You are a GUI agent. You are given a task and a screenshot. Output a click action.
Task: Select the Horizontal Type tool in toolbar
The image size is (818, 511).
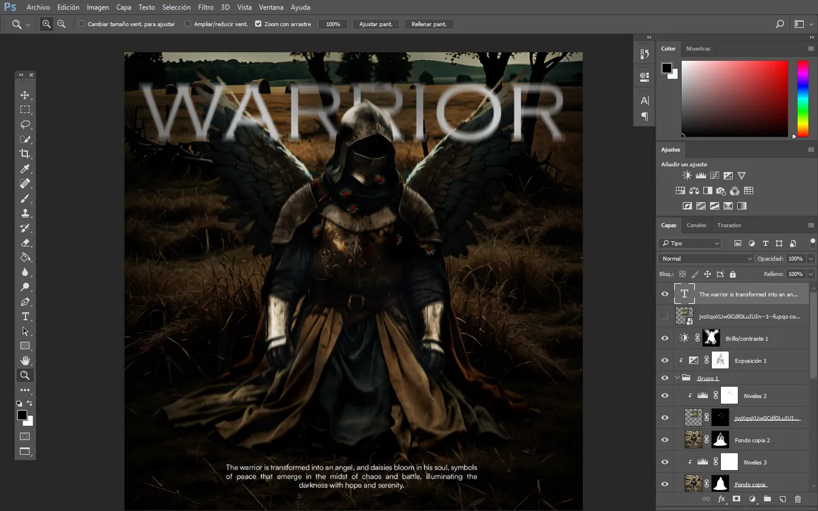(x=25, y=316)
